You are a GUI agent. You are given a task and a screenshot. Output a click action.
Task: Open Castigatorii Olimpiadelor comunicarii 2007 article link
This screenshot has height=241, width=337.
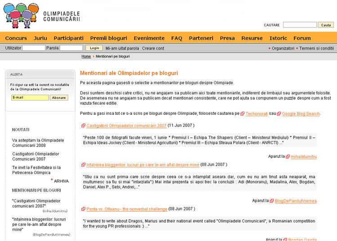tap(126, 126)
